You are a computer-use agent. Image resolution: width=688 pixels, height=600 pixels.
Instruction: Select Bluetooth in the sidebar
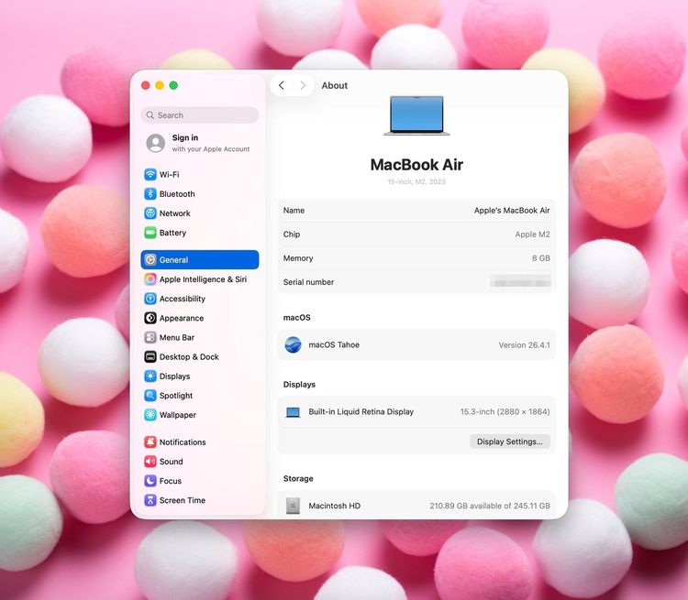[200, 193]
